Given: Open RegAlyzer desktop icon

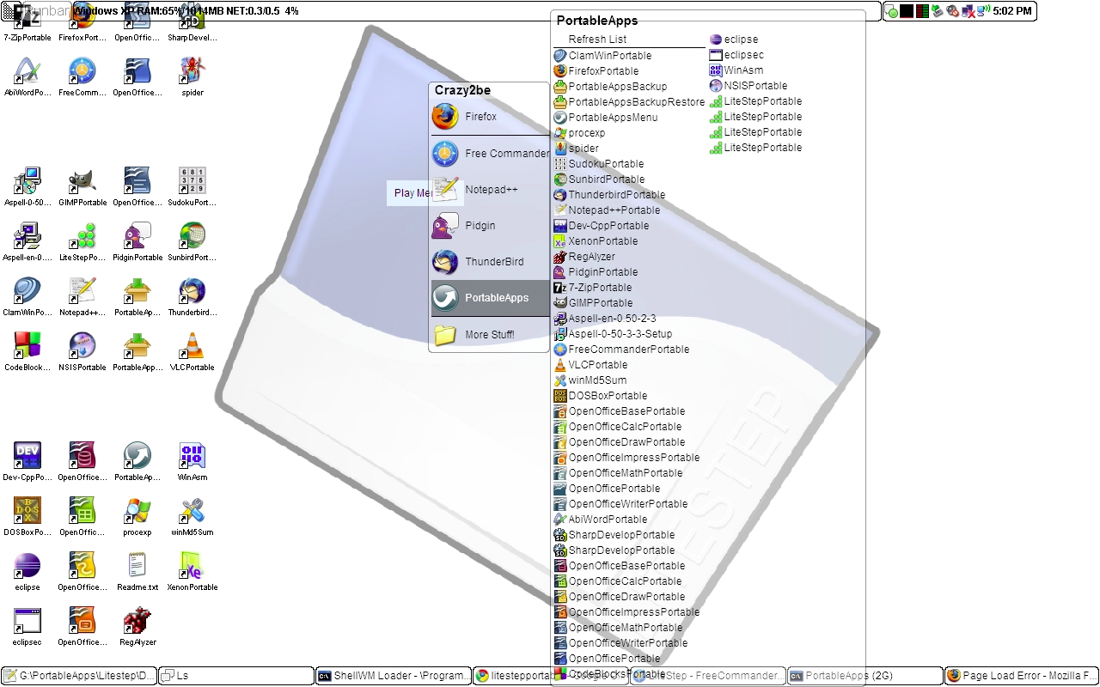Looking at the screenshot, I should 137,626.
